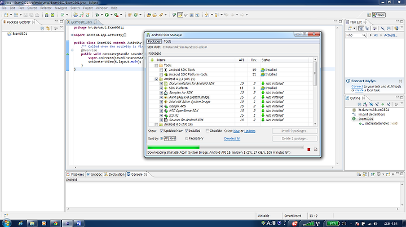This screenshot has height=227, width=406.
Task: Click Internet Explorer icon in taskbar
Action: (x=20, y=224)
